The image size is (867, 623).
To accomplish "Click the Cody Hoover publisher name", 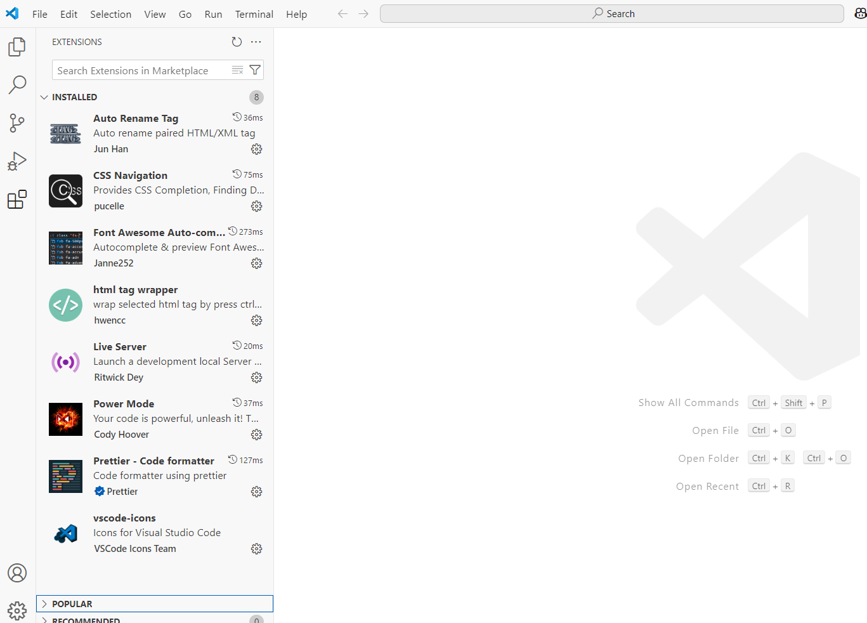I will [x=122, y=435].
